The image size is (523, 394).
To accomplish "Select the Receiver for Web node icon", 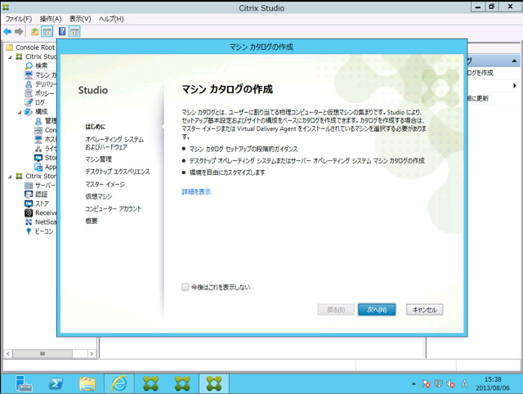I will 29,213.
